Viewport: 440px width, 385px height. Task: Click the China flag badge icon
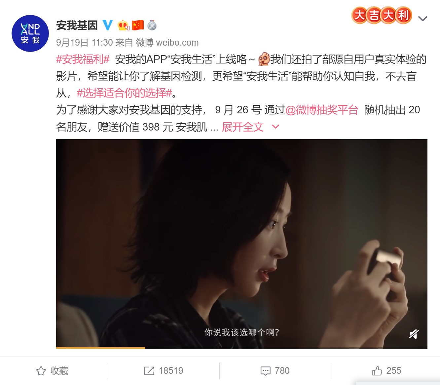138,25
